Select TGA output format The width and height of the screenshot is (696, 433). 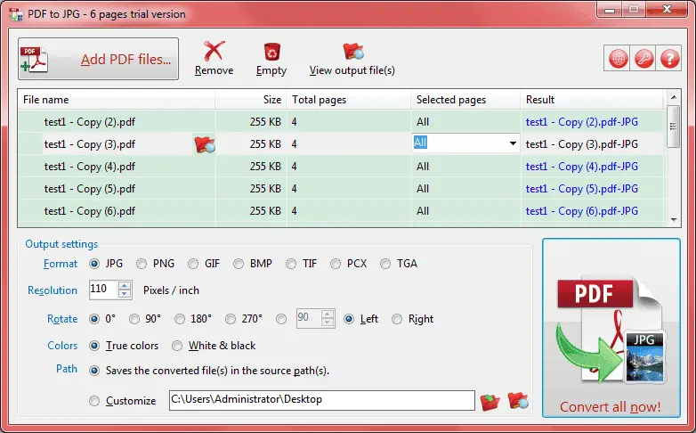point(385,264)
